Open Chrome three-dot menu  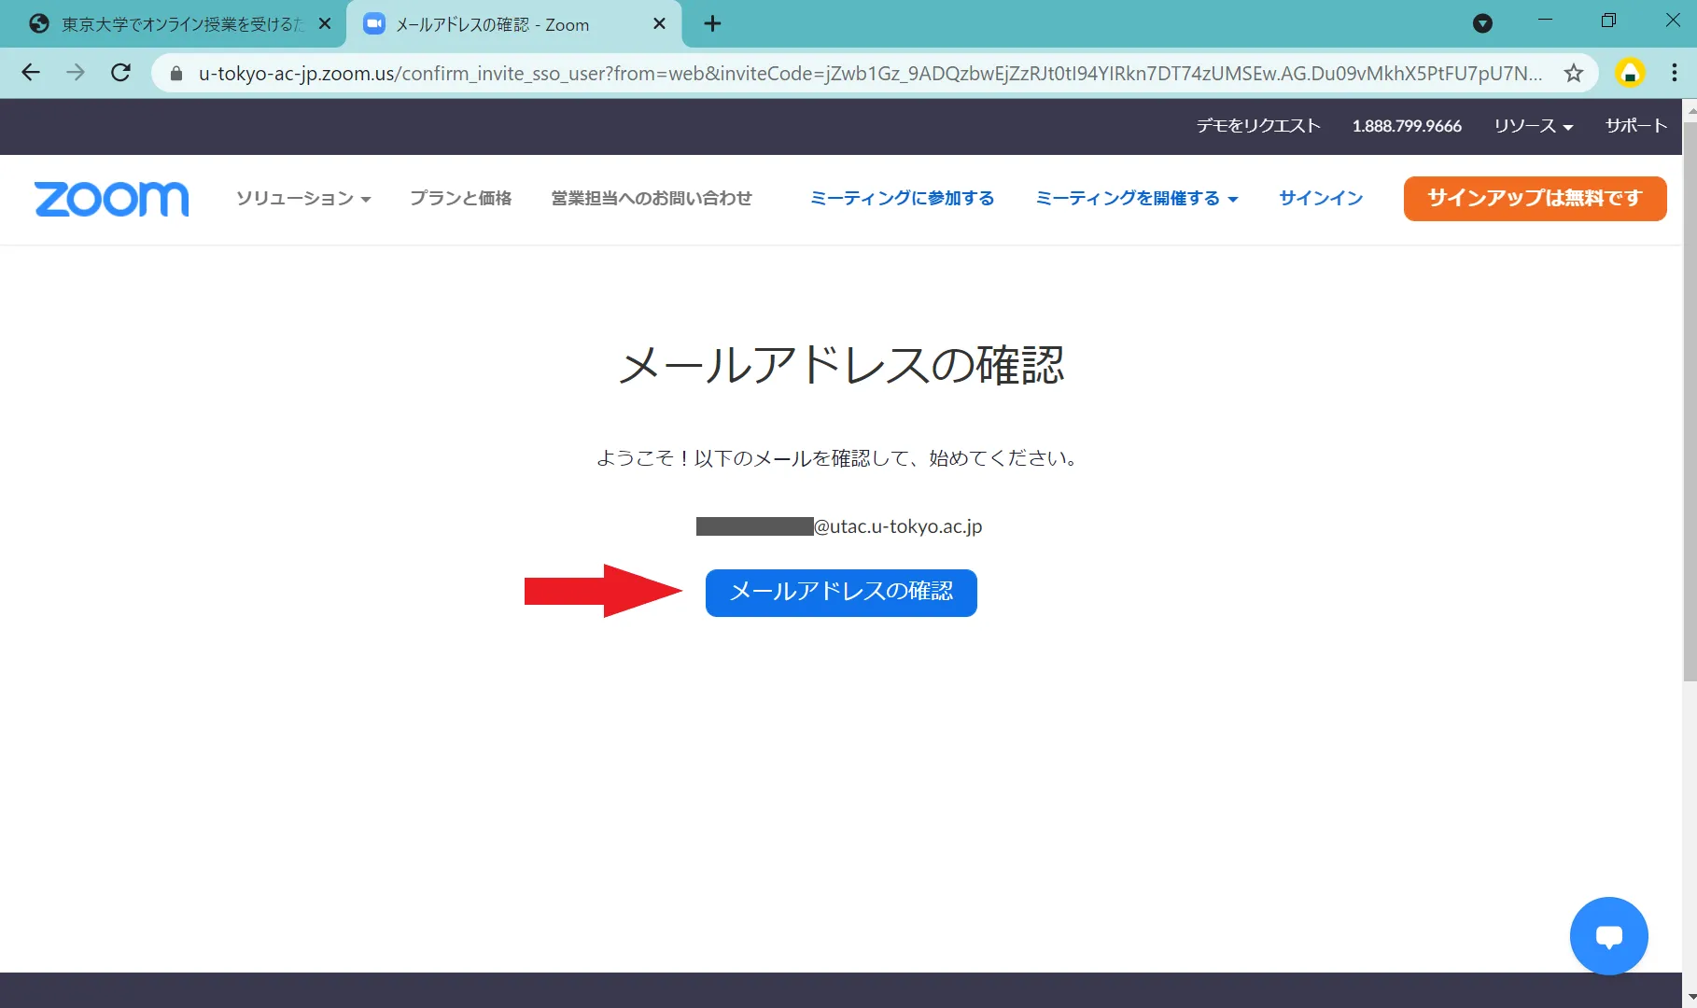coord(1674,73)
